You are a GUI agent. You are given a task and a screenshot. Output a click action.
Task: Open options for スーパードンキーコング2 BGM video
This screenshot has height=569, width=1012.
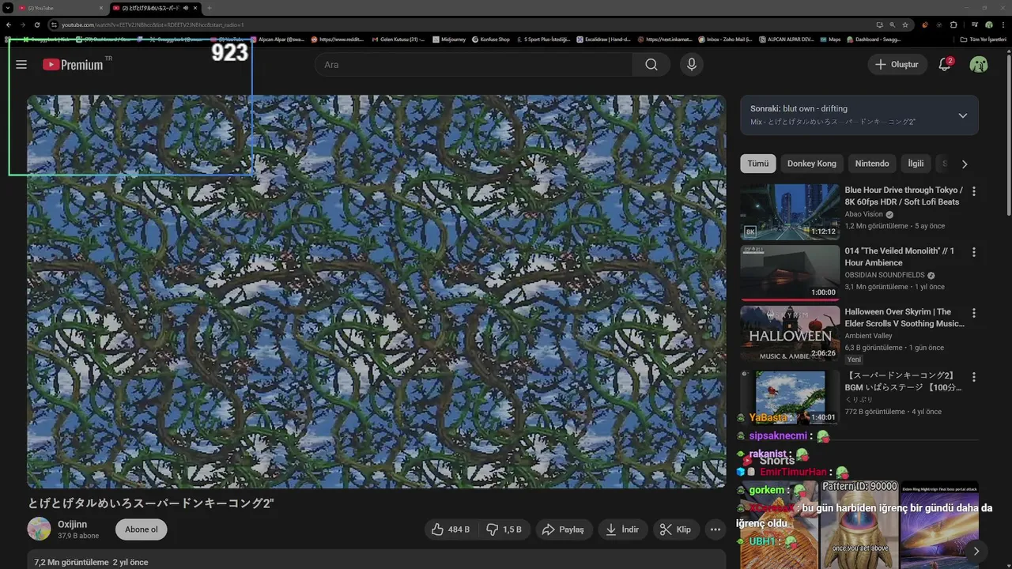[974, 377]
